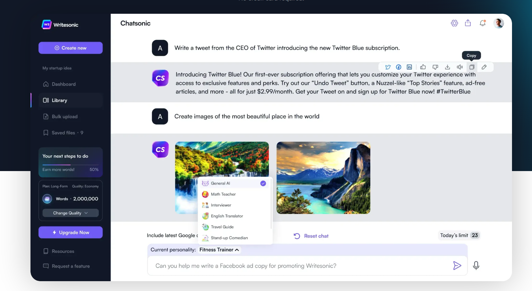
Task: Click the microphone voice input icon
Action: point(476,265)
